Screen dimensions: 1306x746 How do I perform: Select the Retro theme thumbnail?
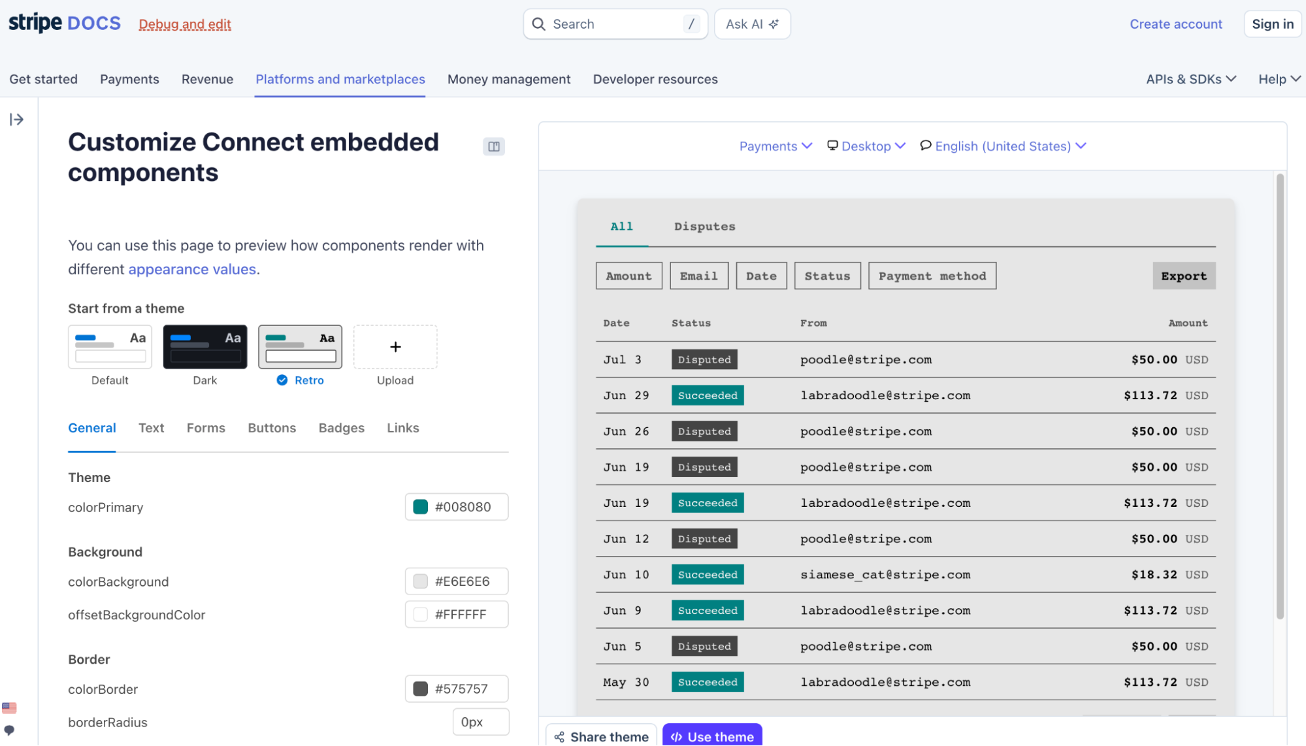point(301,347)
